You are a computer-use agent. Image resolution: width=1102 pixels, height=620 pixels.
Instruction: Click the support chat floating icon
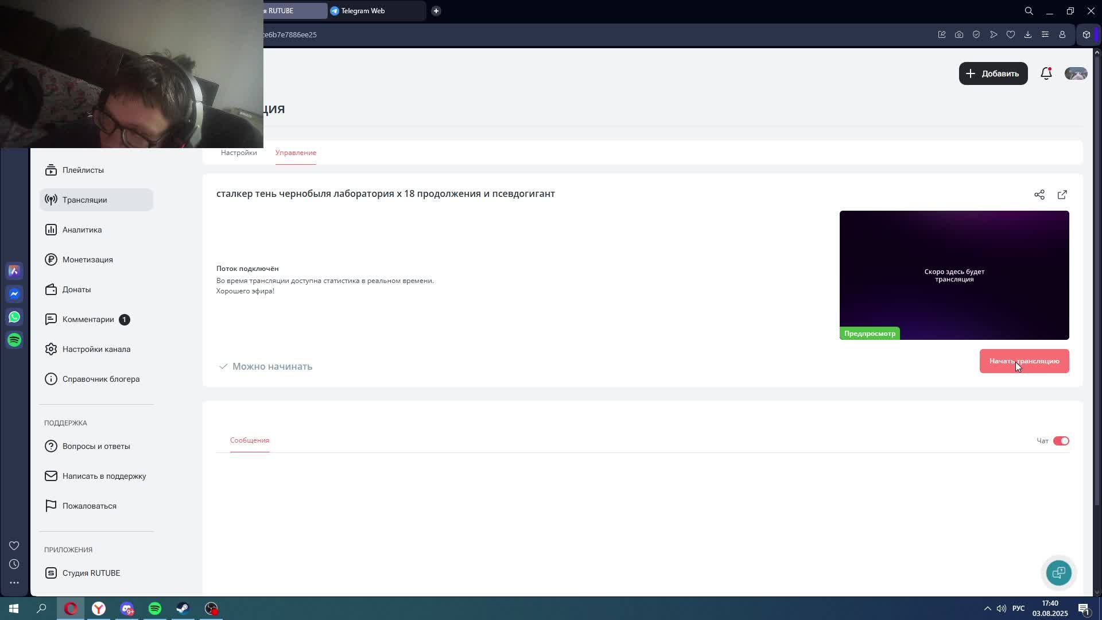coord(1058,572)
